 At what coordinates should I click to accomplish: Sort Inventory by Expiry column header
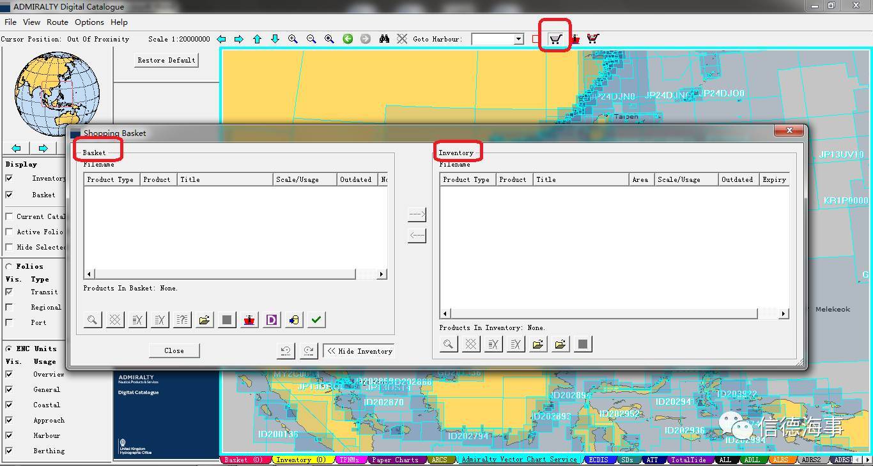774,179
